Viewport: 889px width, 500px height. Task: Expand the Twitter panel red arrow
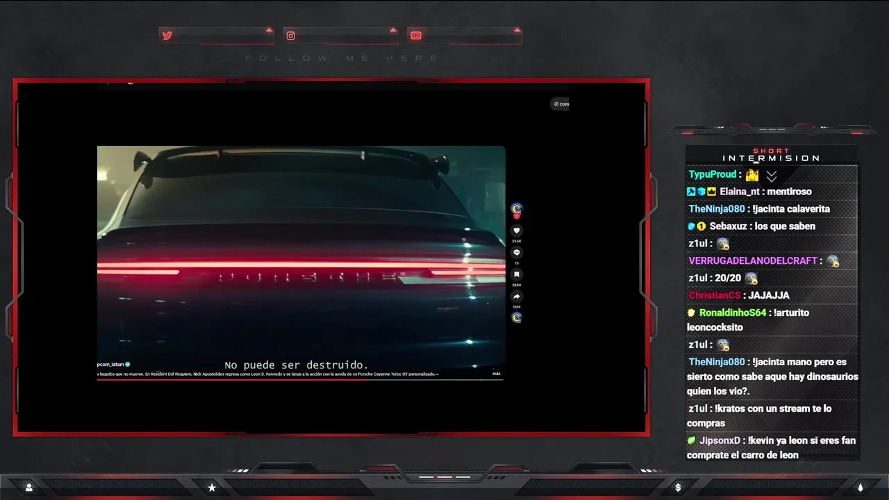pos(269,30)
